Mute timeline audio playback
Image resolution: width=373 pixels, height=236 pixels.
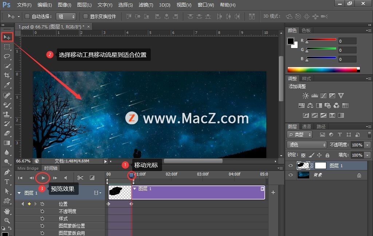pos(66,178)
